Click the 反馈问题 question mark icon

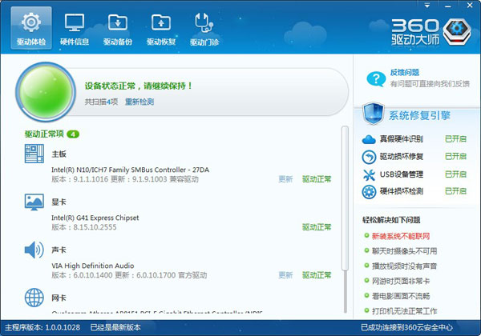point(376,78)
